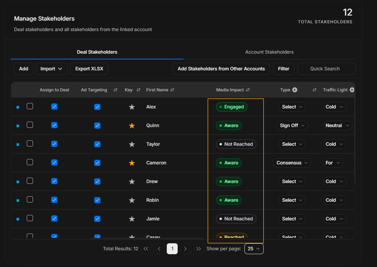Uncheck Assign to Deal for Cameron
This screenshot has height=267, width=377.
click(x=54, y=163)
